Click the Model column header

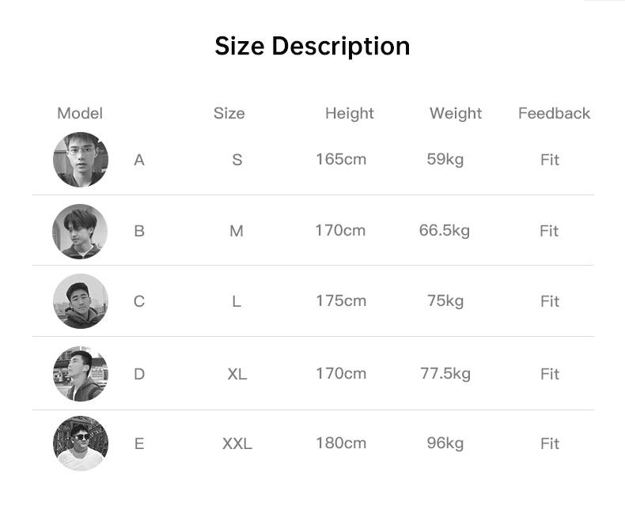pyautogui.click(x=80, y=113)
